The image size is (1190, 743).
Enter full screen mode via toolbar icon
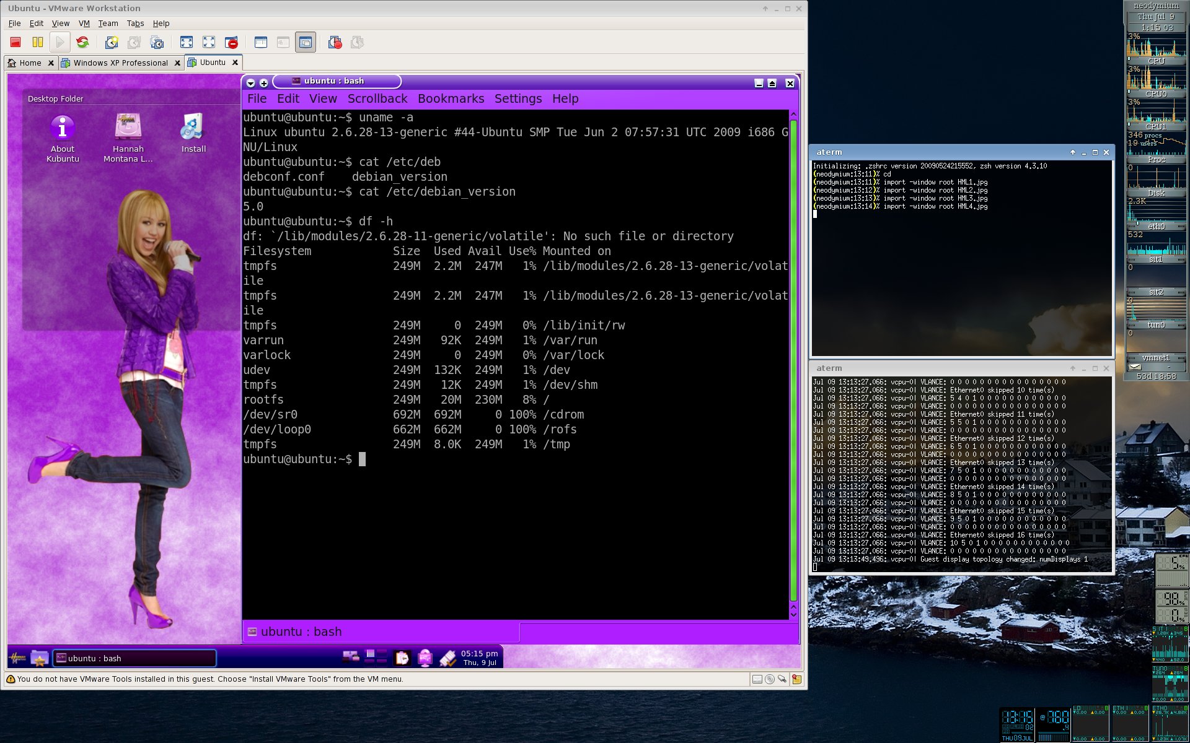[187, 42]
